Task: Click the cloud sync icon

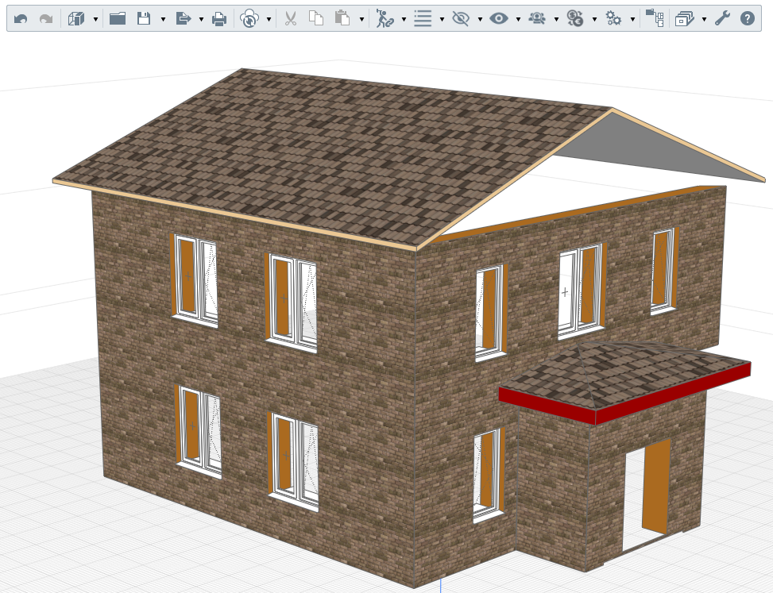Action: point(249,19)
